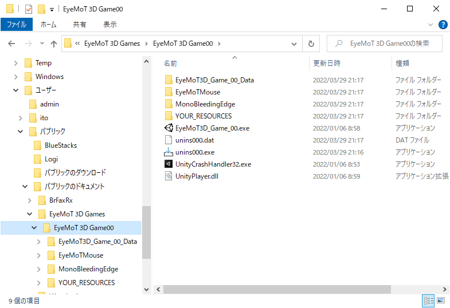The height and width of the screenshot is (308, 450).
Task: Click horizontal scrollbar right arrow
Action: click(445, 289)
